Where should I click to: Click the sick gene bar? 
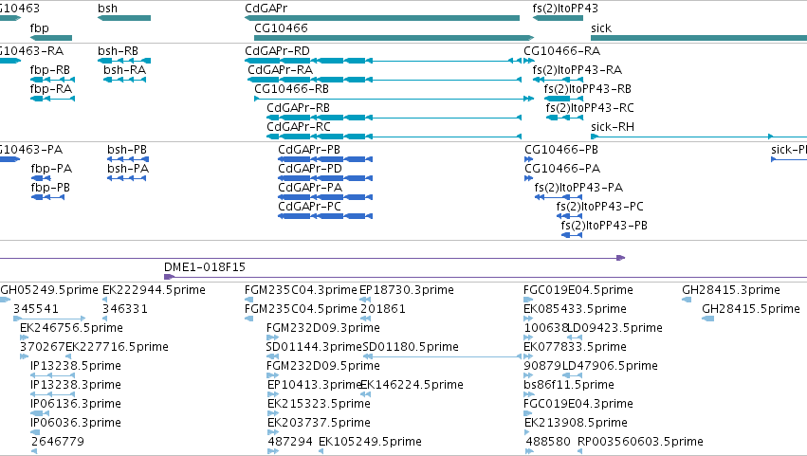[x=699, y=38]
